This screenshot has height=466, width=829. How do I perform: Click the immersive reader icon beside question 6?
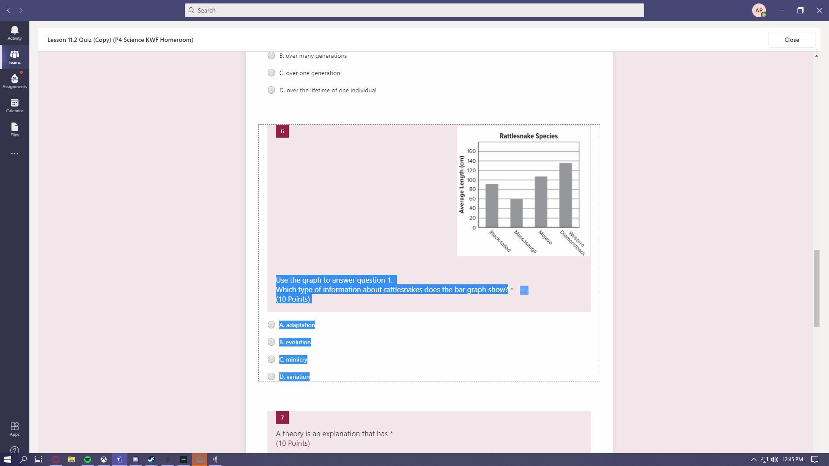click(524, 290)
